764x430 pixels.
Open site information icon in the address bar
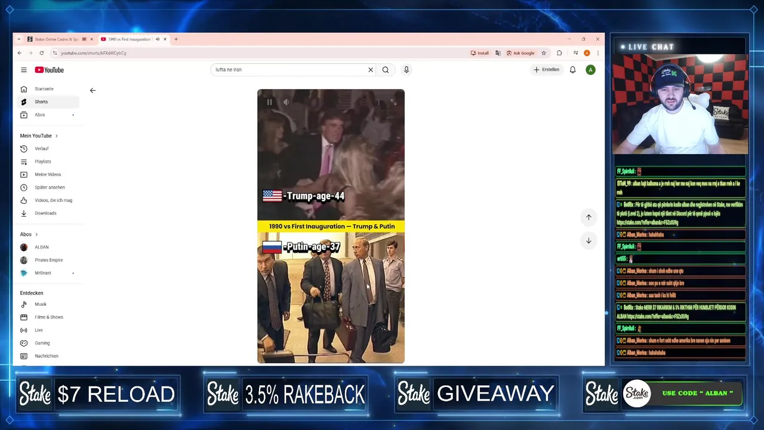pyautogui.click(x=55, y=53)
